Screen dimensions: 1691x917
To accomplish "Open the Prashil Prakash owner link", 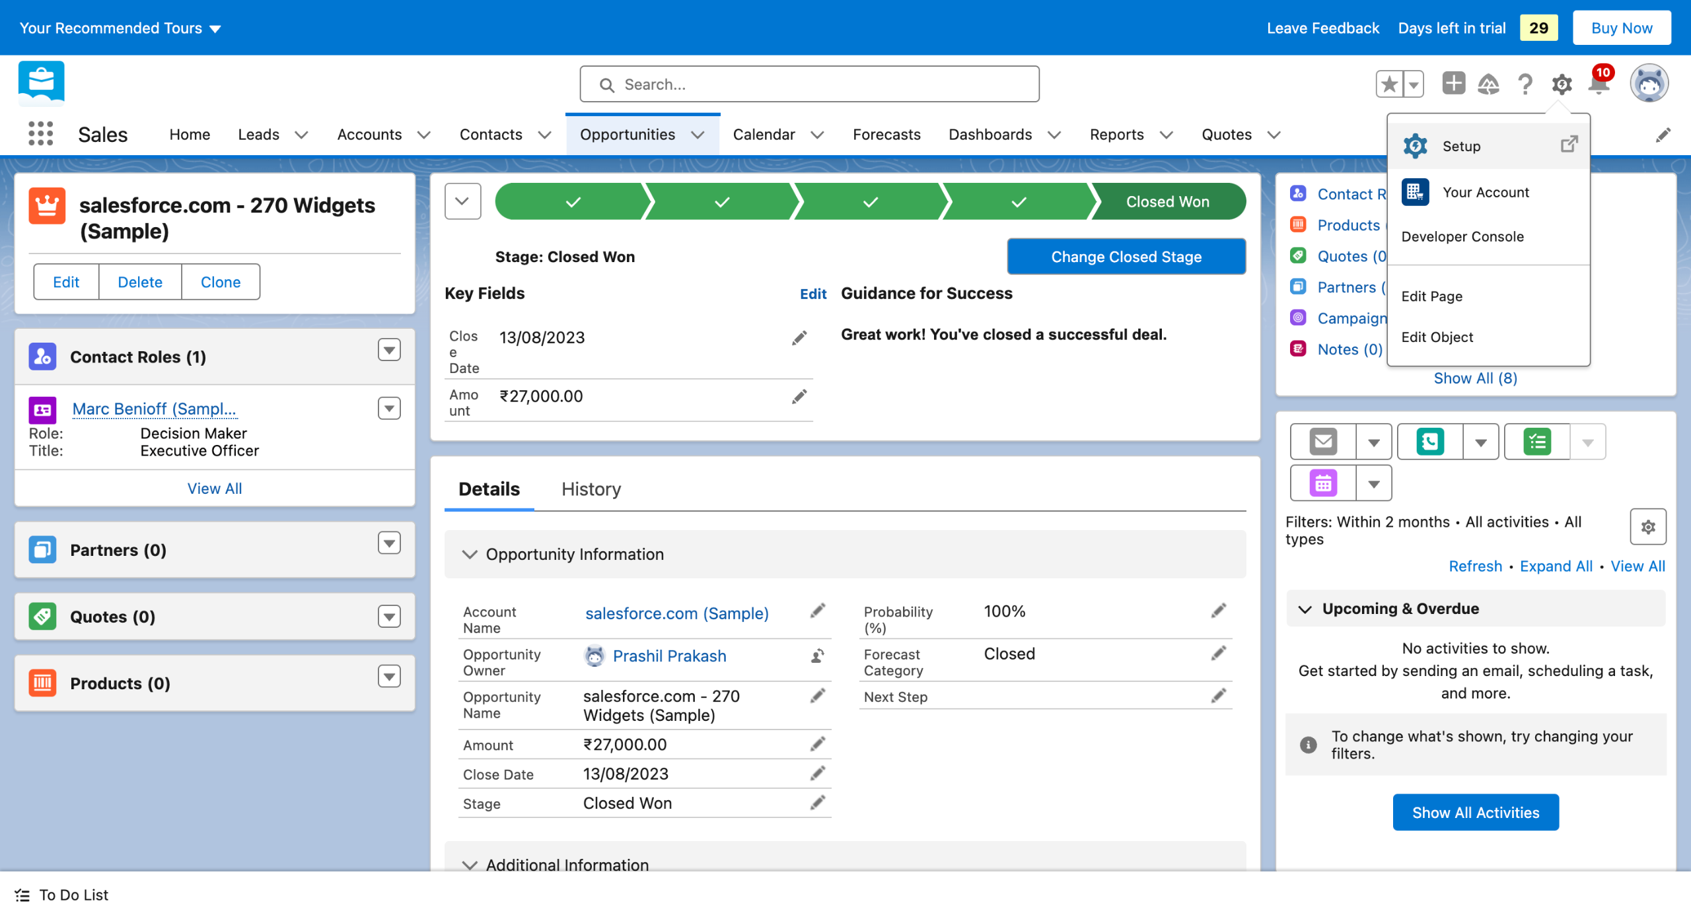I will [669, 656].
